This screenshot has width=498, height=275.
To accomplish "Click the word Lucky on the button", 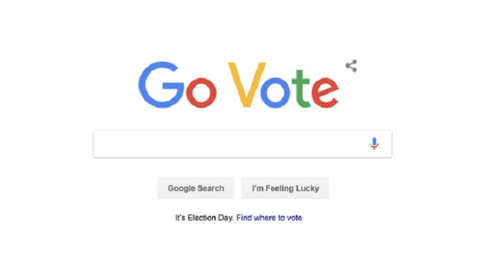I will pyautogui.click(x=307, y=188).
